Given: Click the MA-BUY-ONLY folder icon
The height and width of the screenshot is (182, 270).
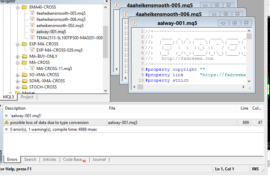Looking at the screenshot, I should 25,56.
